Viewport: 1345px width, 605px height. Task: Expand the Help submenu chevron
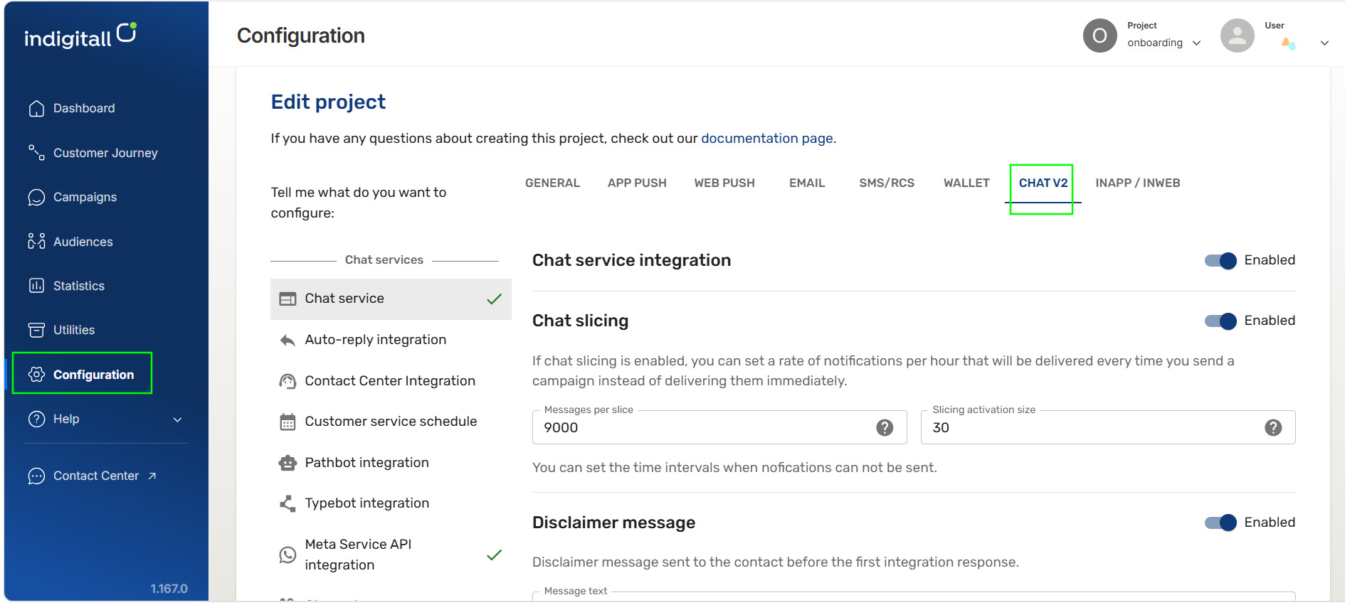pos(178,419)
